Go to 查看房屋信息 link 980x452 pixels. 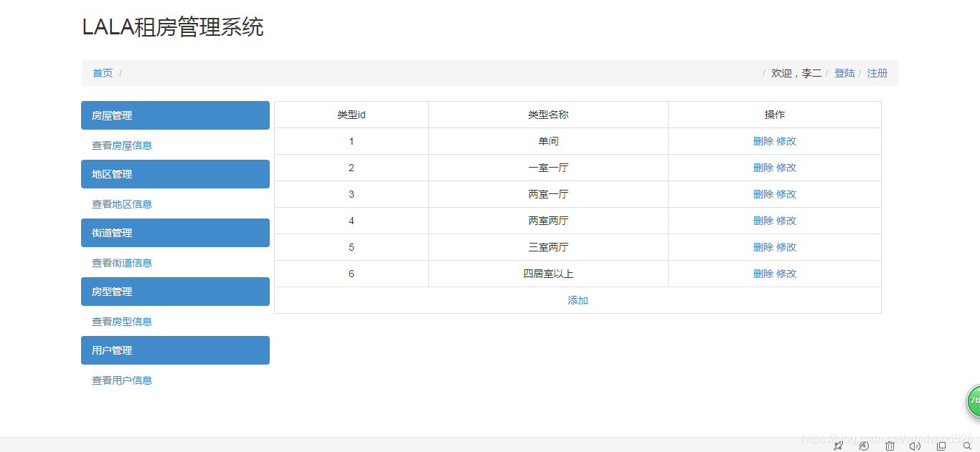pyautogui.click(x=122, y=145)
